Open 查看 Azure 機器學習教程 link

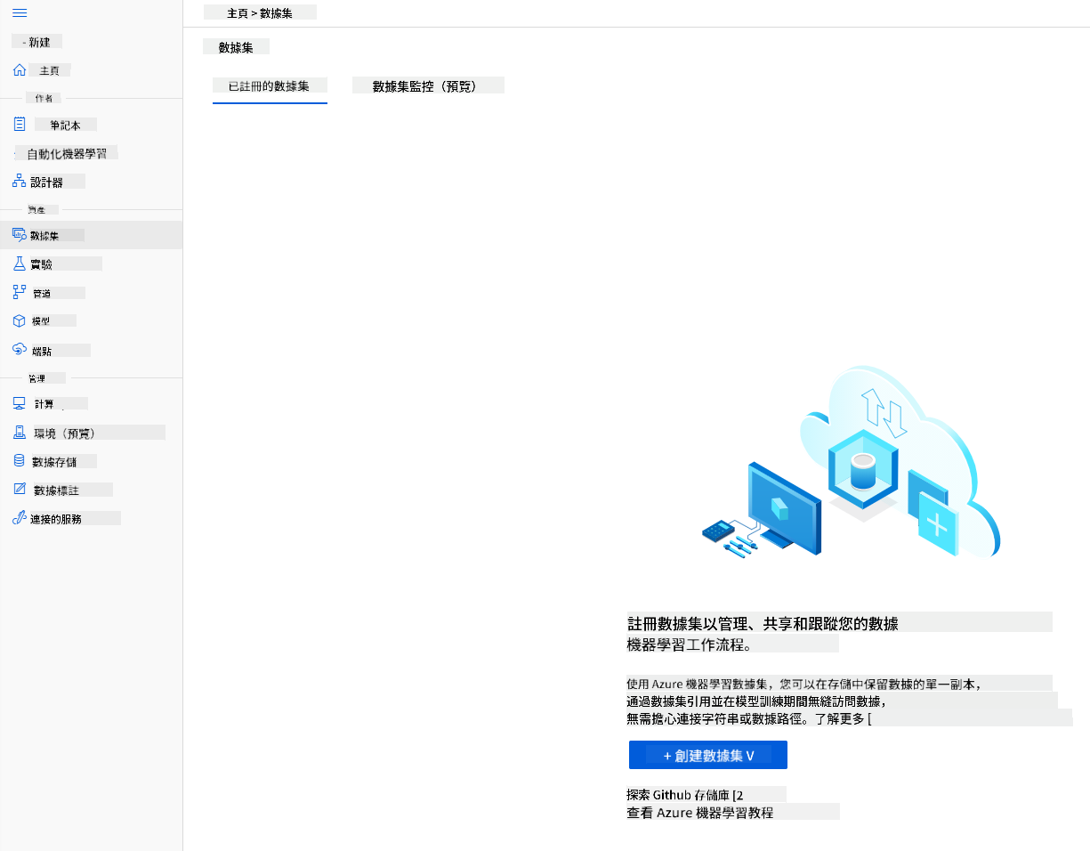[x=700, y=813]
